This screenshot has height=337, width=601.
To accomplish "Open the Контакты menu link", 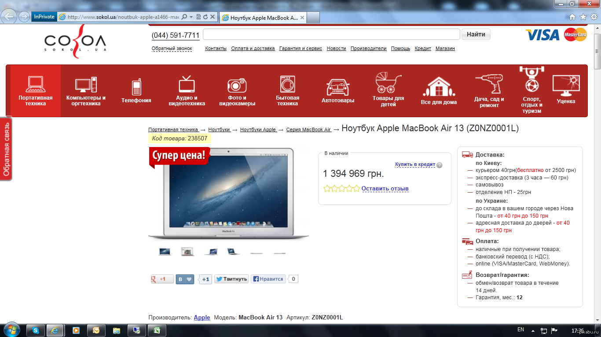I will click(216, 48).
